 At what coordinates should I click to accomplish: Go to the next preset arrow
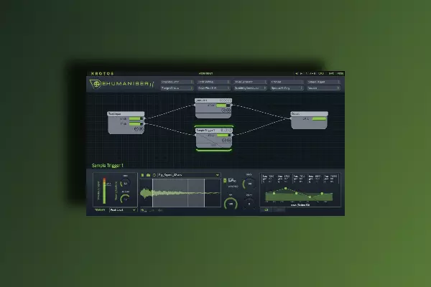tap(301, 74)
